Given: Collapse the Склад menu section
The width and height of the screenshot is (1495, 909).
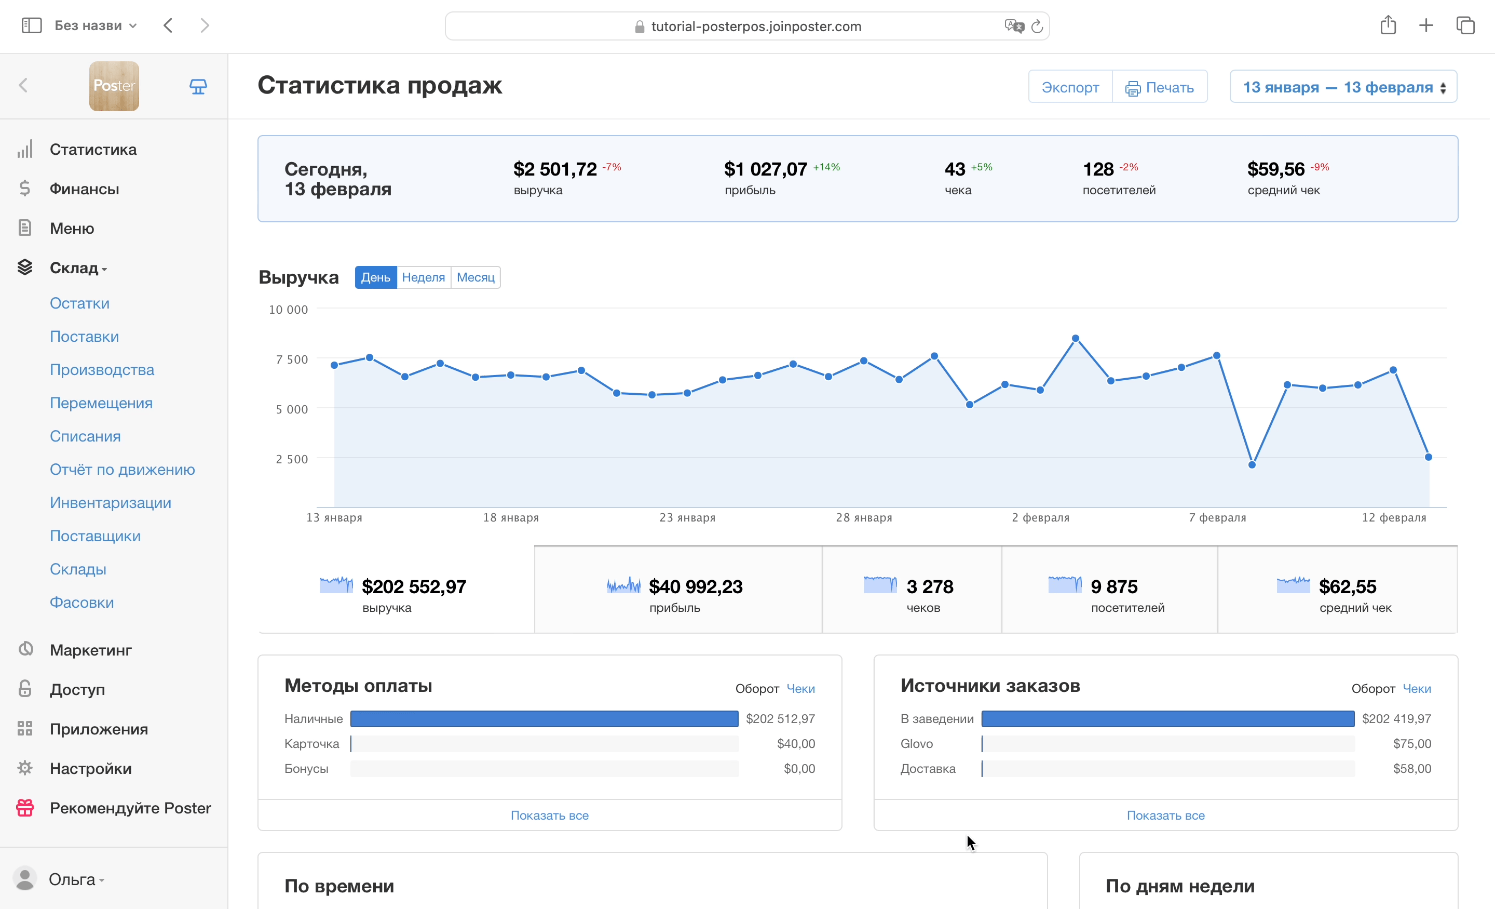Looking at the screenshot, I should (78, 268).
